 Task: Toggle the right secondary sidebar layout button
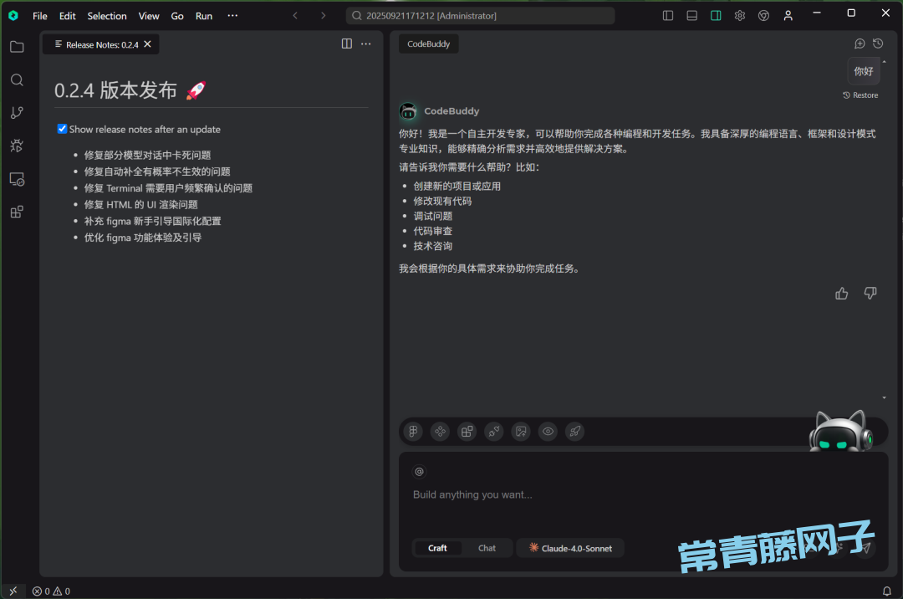point(716,15)
